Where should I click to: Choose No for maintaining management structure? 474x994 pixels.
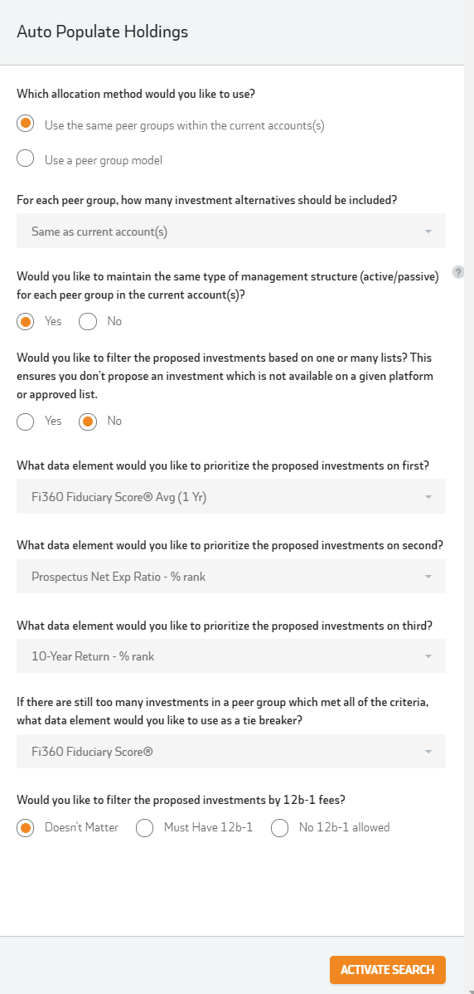[87, 321]
